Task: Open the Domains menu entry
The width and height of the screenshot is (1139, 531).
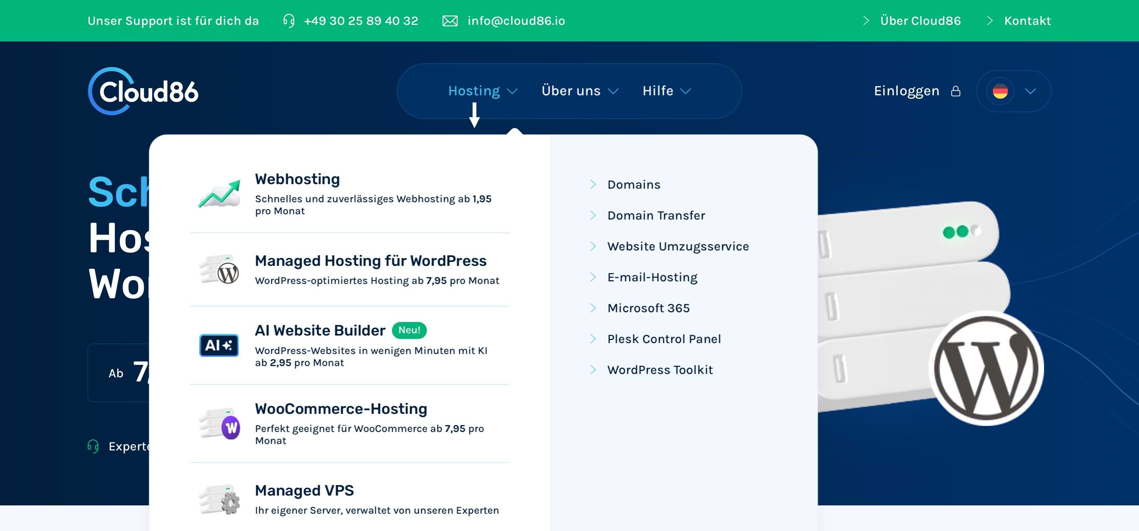Action: tap(633, 185)
